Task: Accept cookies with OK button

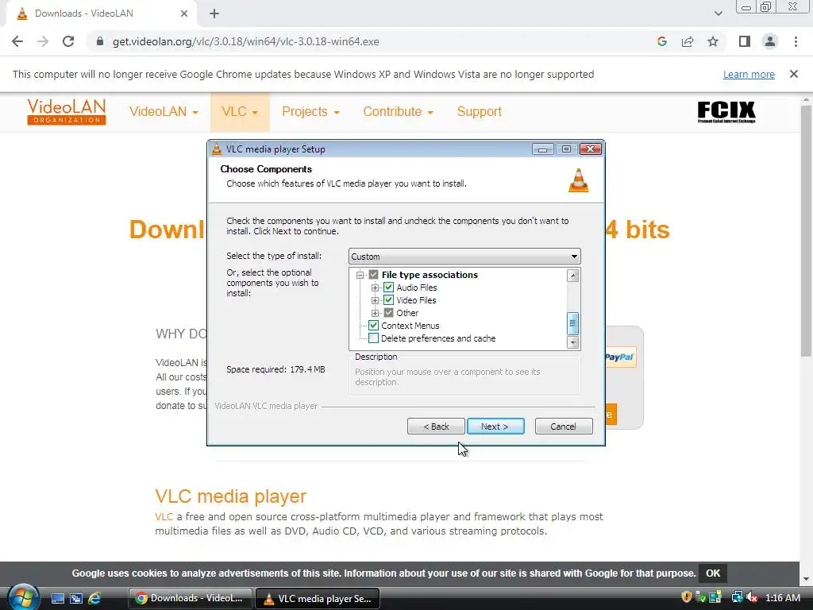Action: 713,573
